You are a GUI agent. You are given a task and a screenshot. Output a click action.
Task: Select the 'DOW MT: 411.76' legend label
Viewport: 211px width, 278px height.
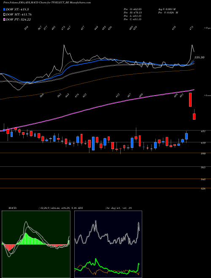coord(19,14)
